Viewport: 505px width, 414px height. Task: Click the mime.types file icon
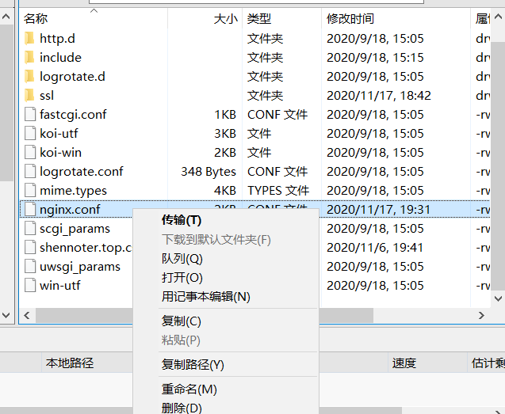(x=29, y=190)
